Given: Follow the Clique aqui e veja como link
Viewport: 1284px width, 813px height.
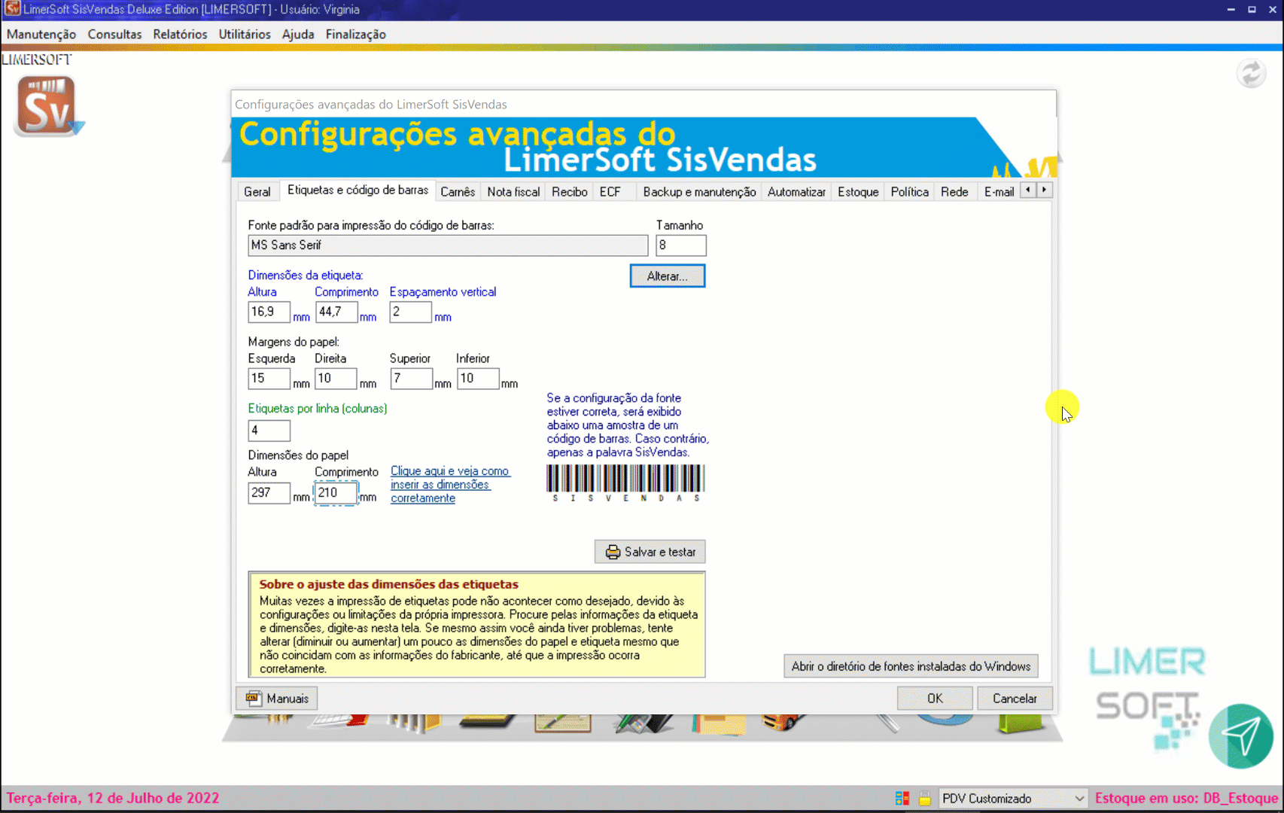Looking at the screenshot, I should pyautogui.click(x=450, y=485).
